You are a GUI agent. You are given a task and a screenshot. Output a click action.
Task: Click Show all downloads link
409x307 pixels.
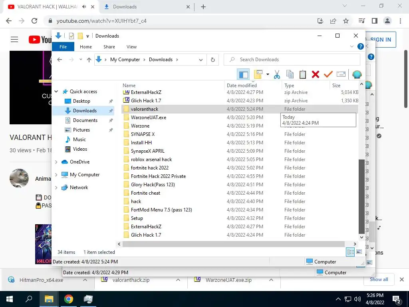[379, 279]
